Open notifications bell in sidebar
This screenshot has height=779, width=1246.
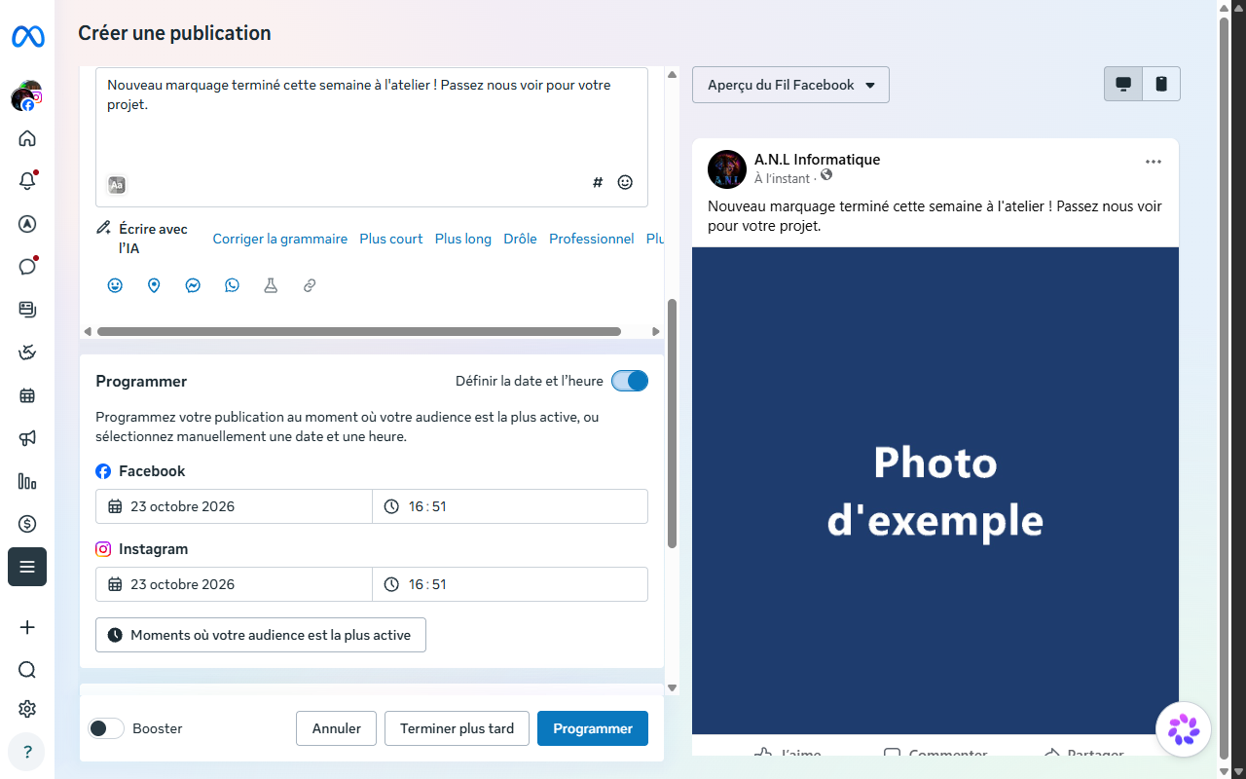click(x=27, y=181)
